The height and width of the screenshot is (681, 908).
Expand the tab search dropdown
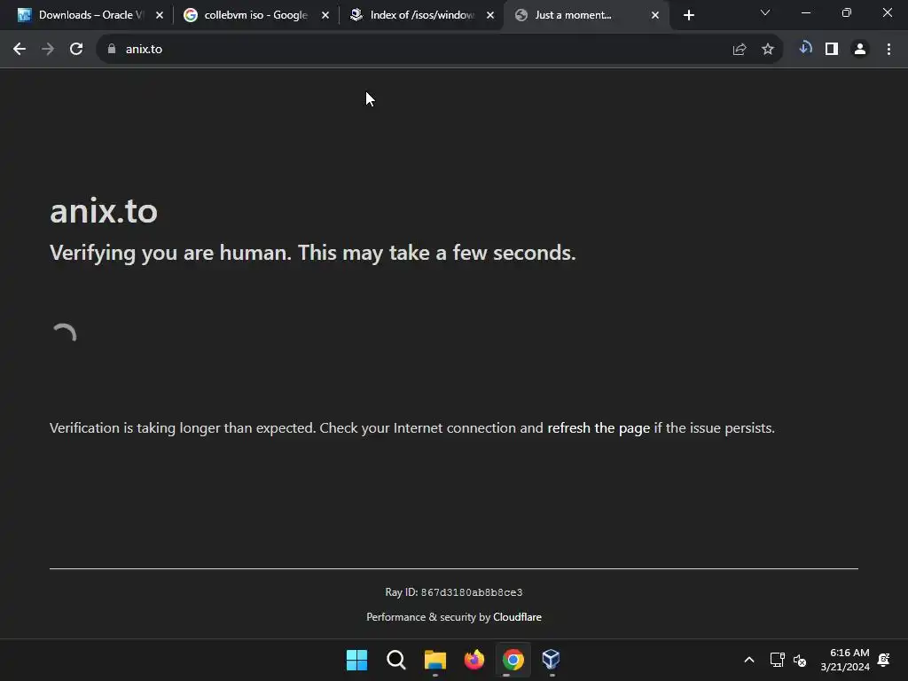click(x=765, y=12)
